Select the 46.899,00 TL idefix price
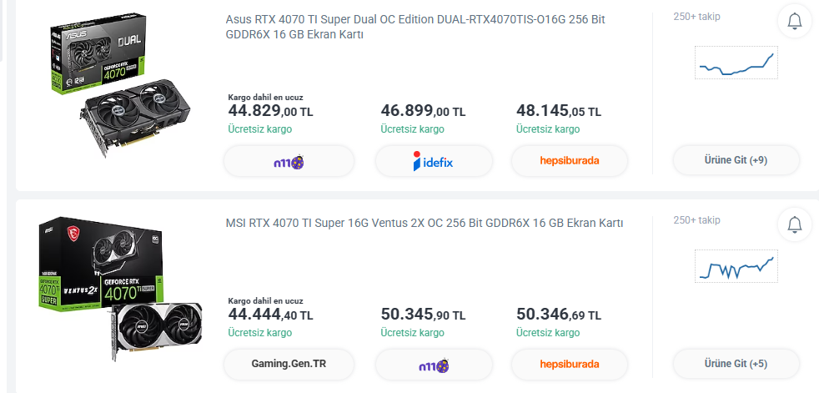This screenshot has width=819, height=393. click(423, 111)
